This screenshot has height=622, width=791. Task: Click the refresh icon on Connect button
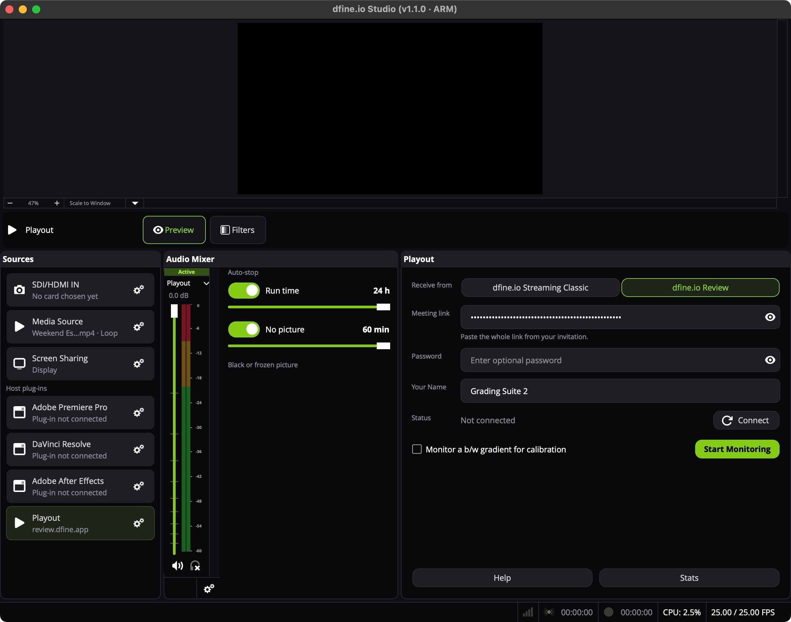(x=727, y=421)
